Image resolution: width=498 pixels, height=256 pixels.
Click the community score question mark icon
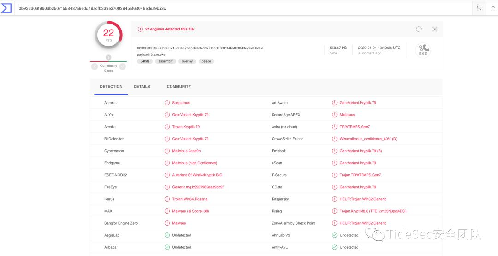coord(108,58)
